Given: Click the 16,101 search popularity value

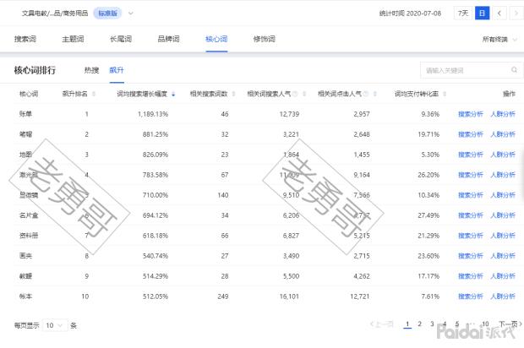Looking at the screenshot, I should [289, 296].
